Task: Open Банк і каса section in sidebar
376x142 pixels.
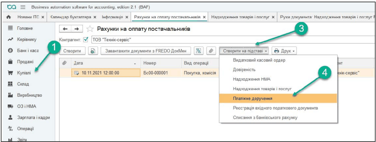Action: [x=28, y=50]
